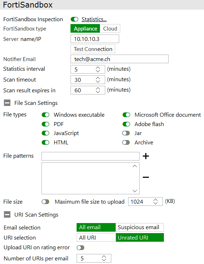Enable Archive file type scanning
The image size is (204, 264).
(x=126, y=143)
